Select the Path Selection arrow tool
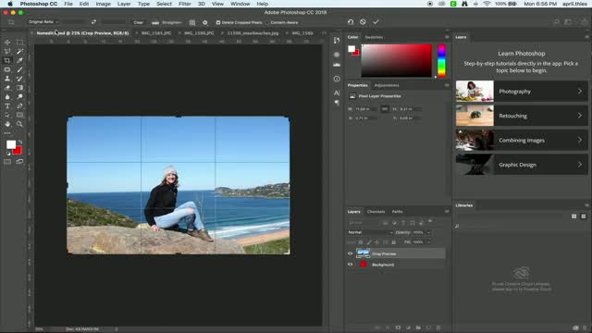This screenshot has height=333, width=592. click(x=7, y=115)
